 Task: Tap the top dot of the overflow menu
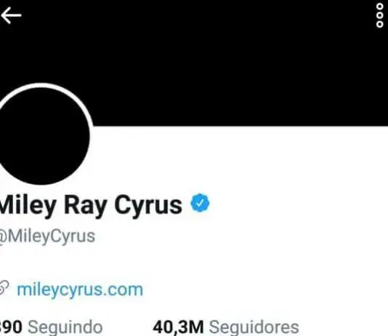[x=379, y=7]
